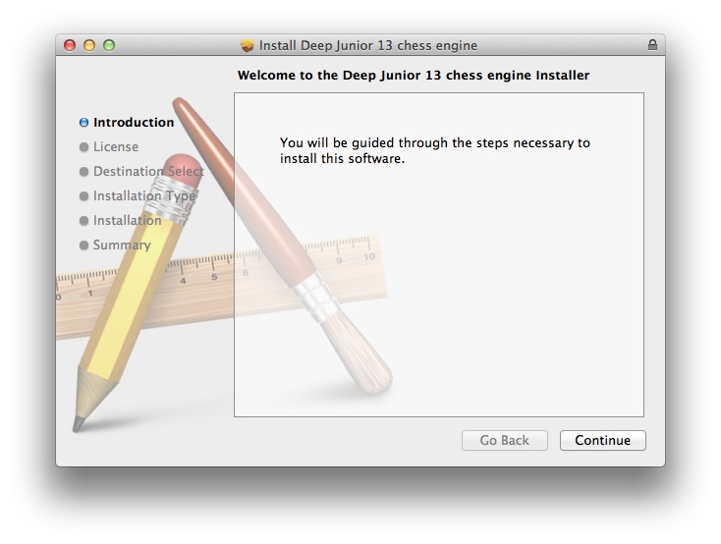
Task: Click the Continue button
Action: (602, 440)
